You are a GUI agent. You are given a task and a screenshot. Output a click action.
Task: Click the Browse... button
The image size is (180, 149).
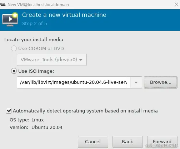point(161,82)
